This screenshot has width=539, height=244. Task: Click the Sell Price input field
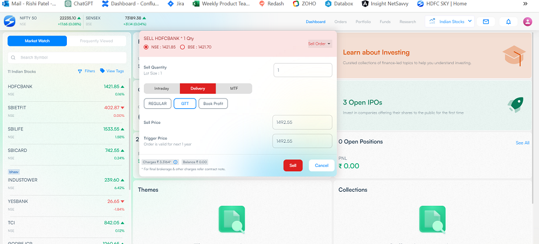[302, 122]
